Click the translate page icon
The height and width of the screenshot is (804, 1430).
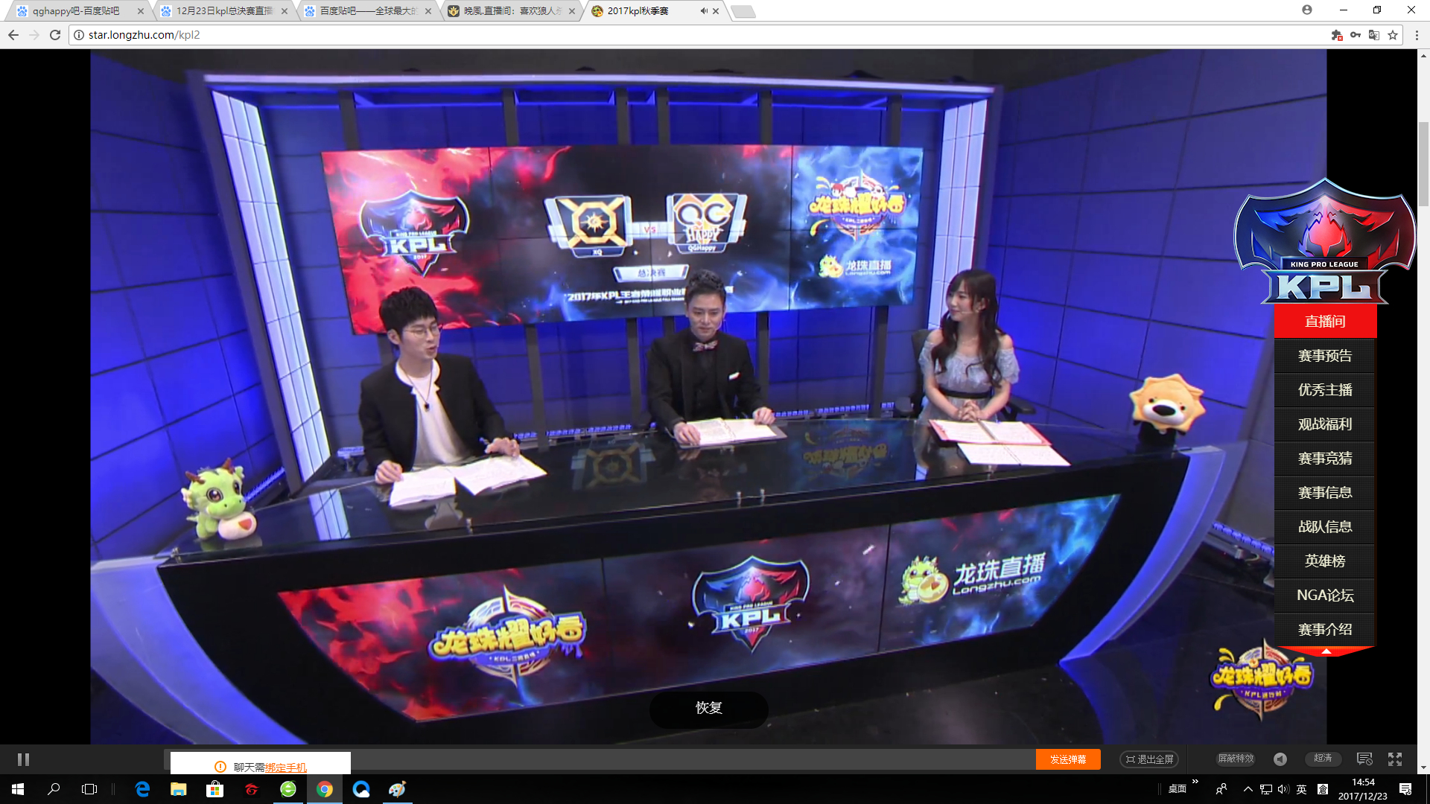click(x=1374, y=35)
